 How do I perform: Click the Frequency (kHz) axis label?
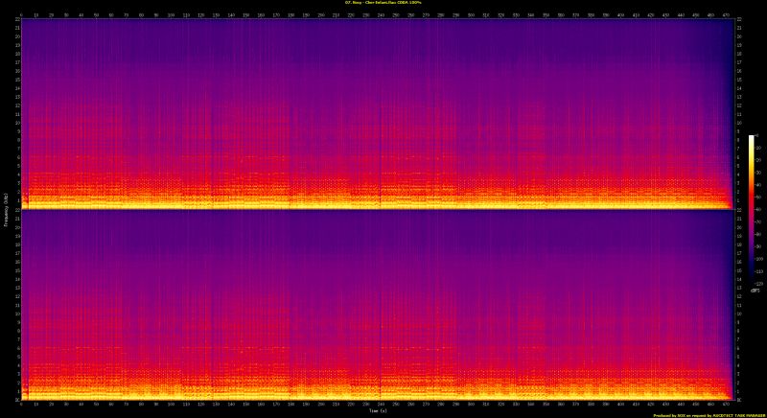tap(5, 209)
